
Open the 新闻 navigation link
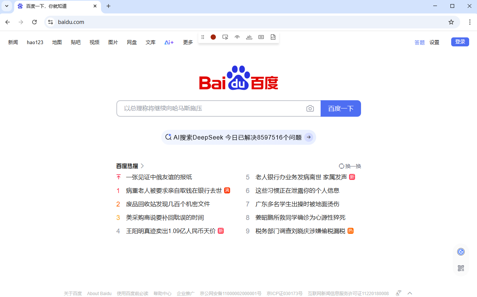13,42
